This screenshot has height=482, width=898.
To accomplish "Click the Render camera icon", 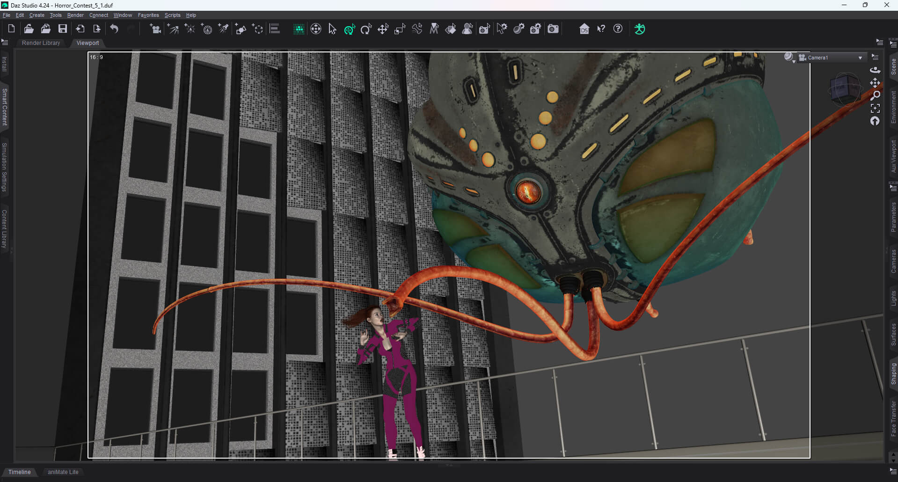I will 553,29.
